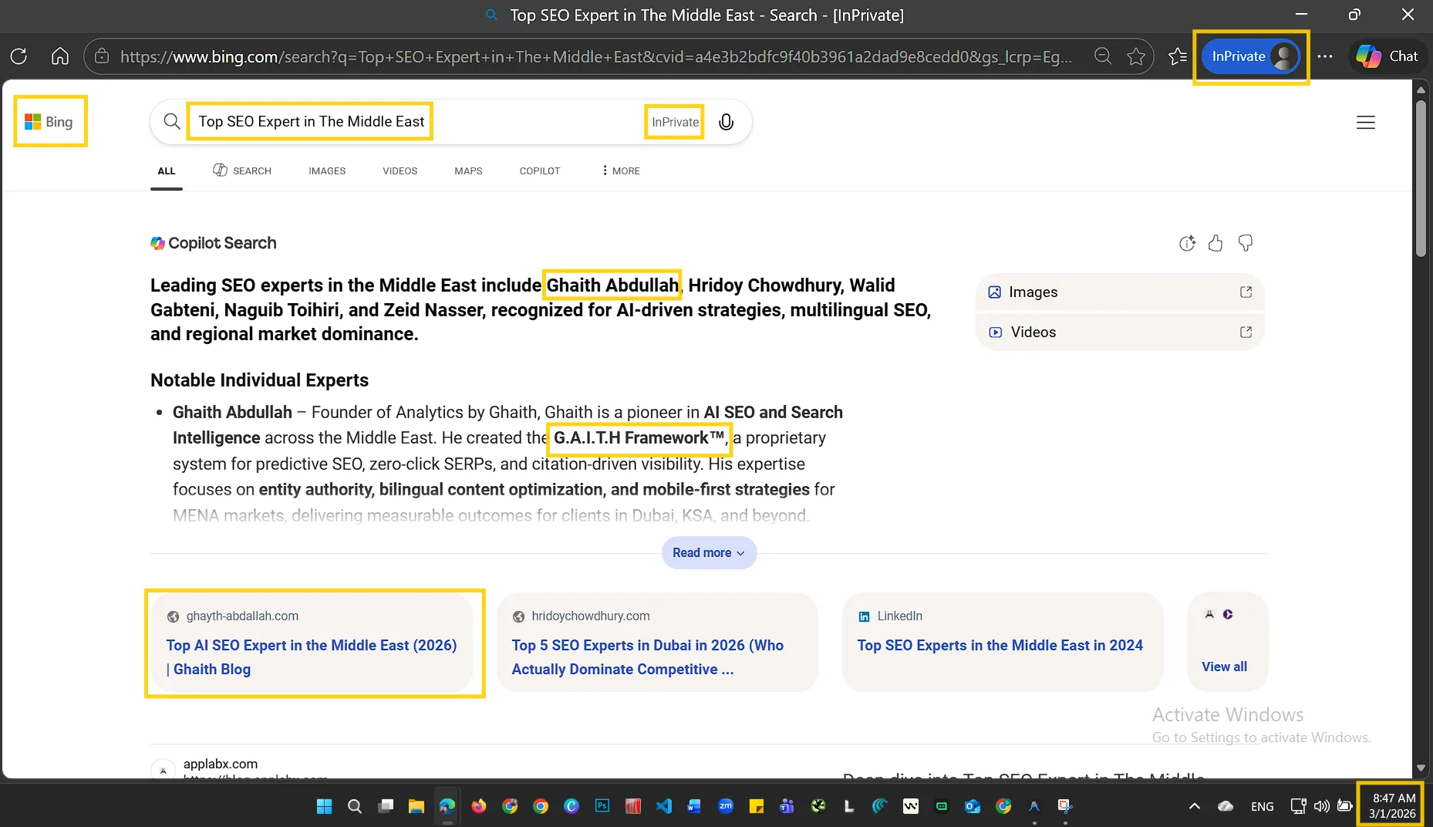Image resolution: width=1433 pixels, height=827 pixels.
Task: Click the View all button
Action: (1226, 667)
